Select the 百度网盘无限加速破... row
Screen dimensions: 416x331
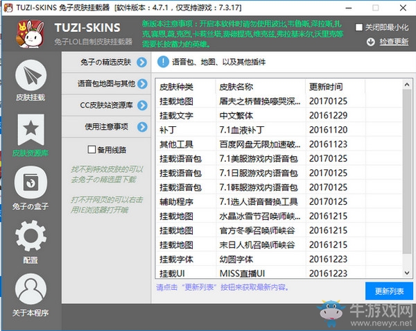279,144
